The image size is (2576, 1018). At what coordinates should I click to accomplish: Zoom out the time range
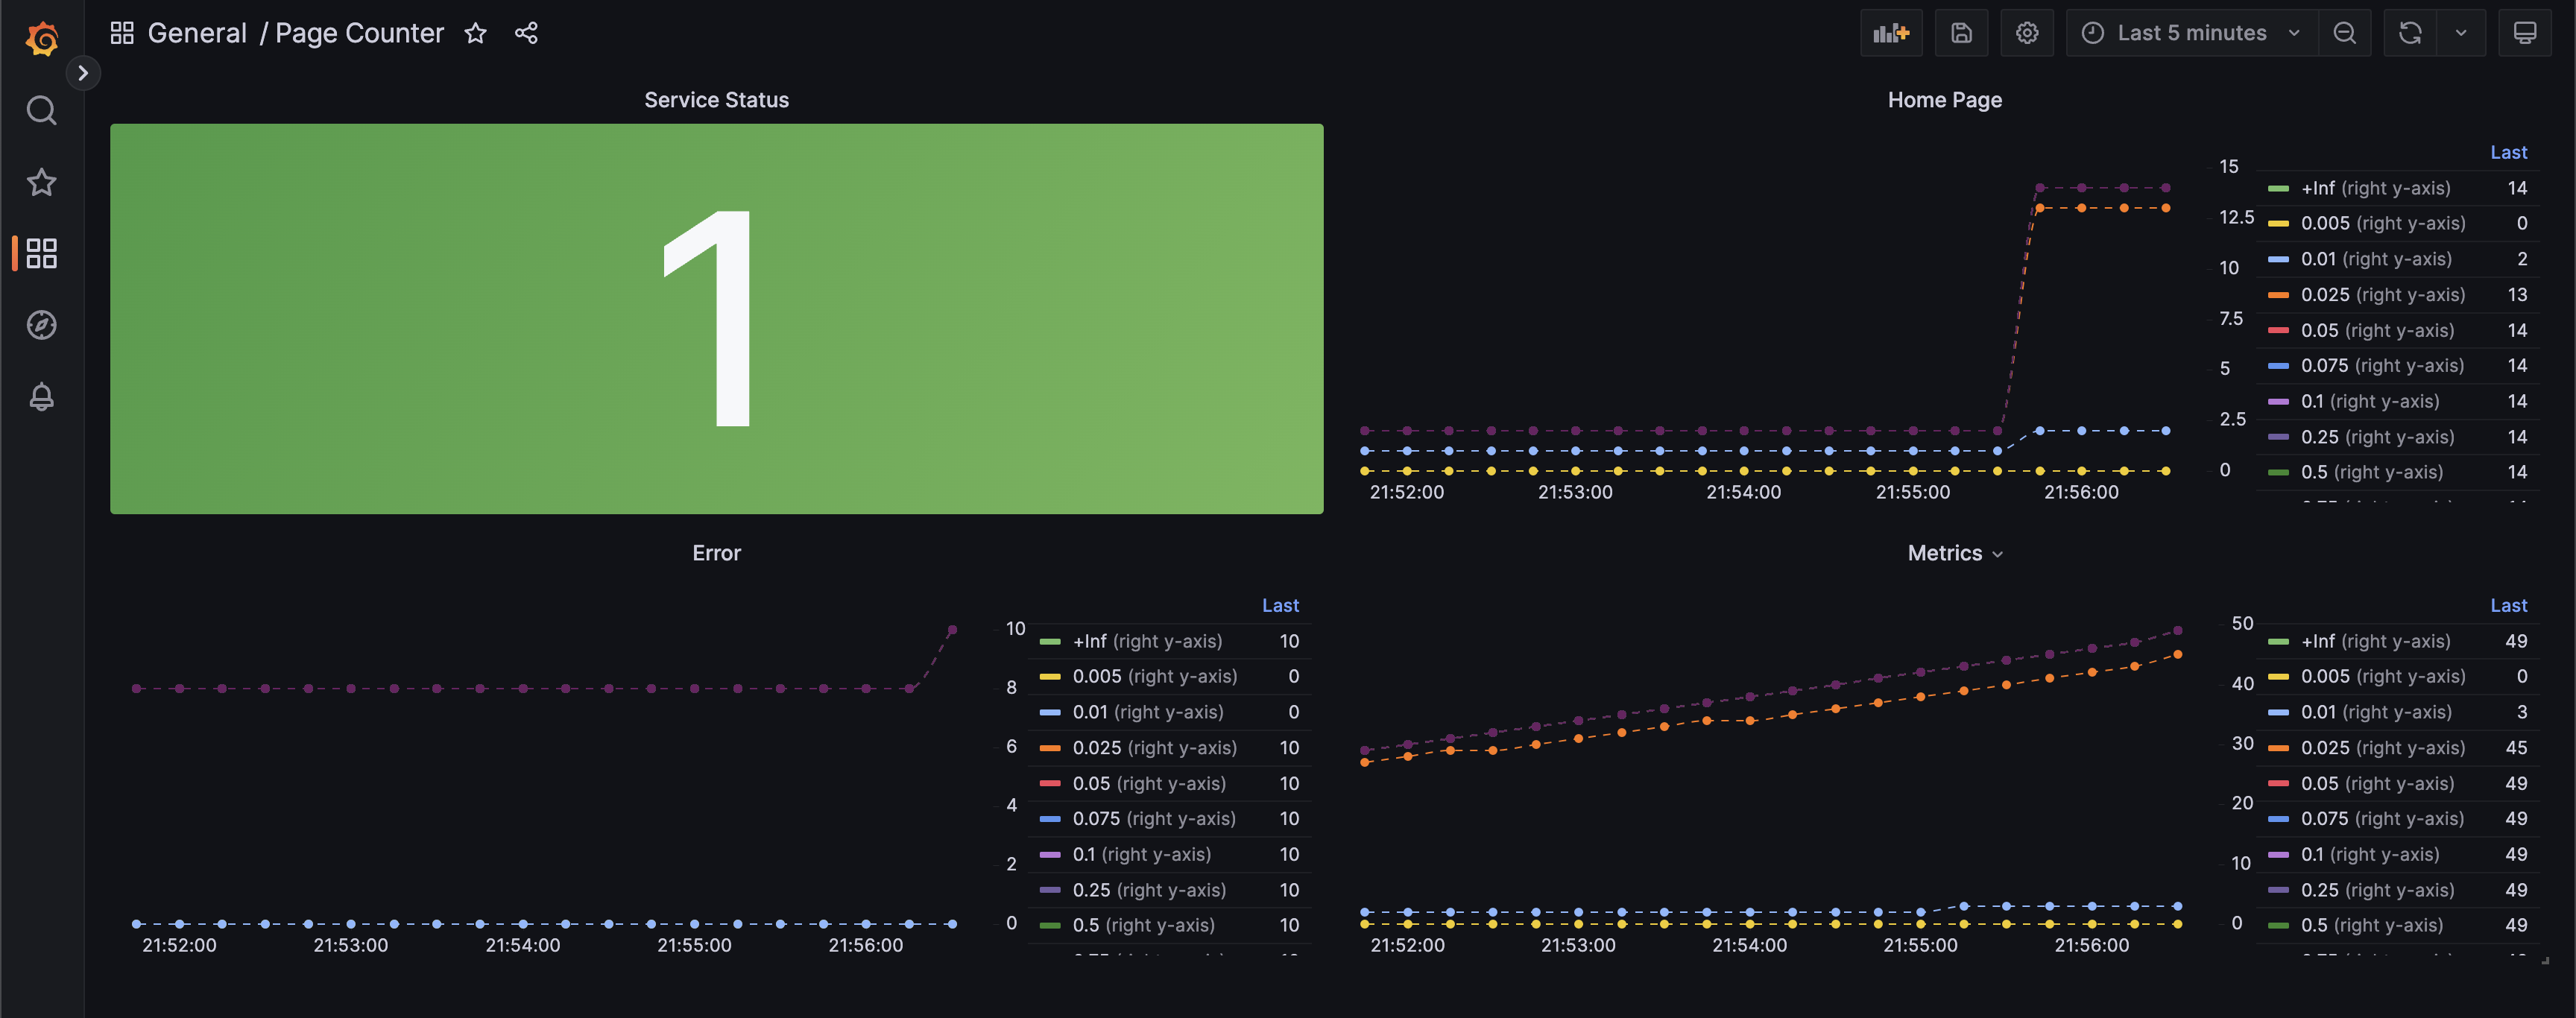(x=2344, y=33)
